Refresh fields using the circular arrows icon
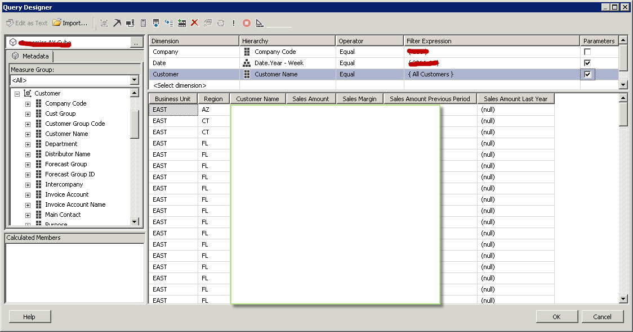The height and width of the screenshot is (332, 633). pos(222,23)
